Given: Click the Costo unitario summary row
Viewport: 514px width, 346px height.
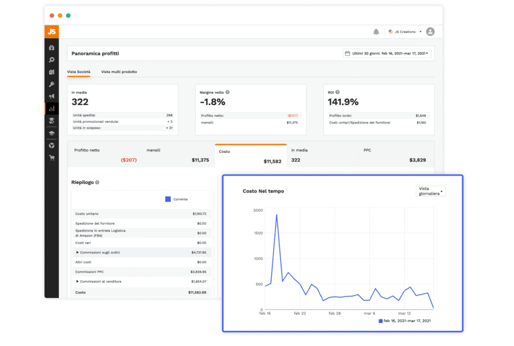Looking at the screenshot, I should point(142,213).
